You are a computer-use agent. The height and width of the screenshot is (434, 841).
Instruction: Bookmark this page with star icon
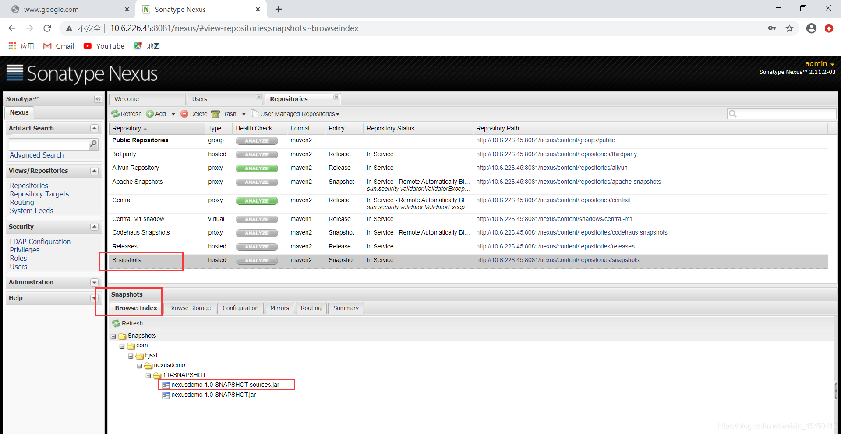tap(789, 28)
